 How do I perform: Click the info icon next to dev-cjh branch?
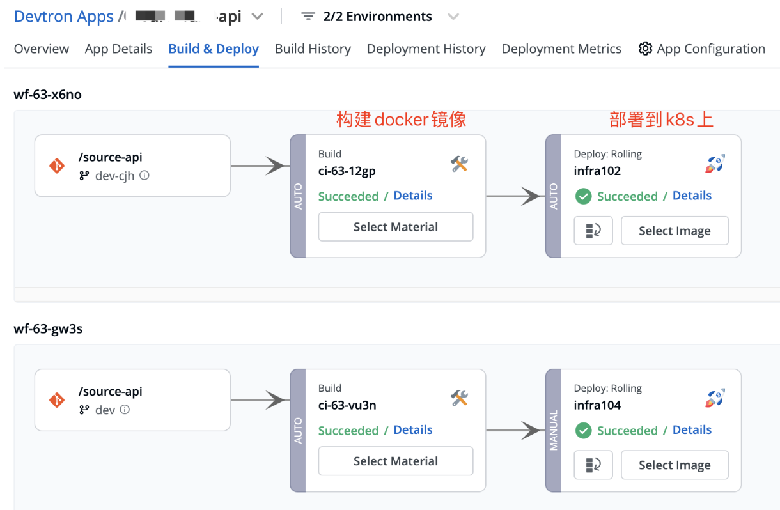[143, 175]
